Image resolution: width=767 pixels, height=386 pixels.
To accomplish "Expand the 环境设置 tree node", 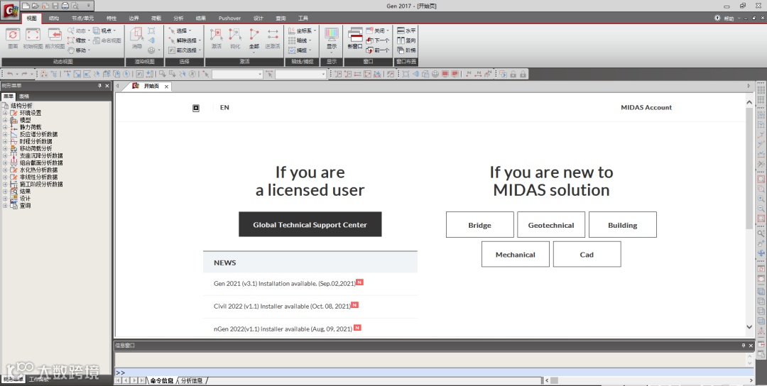I will pos(5,113).
